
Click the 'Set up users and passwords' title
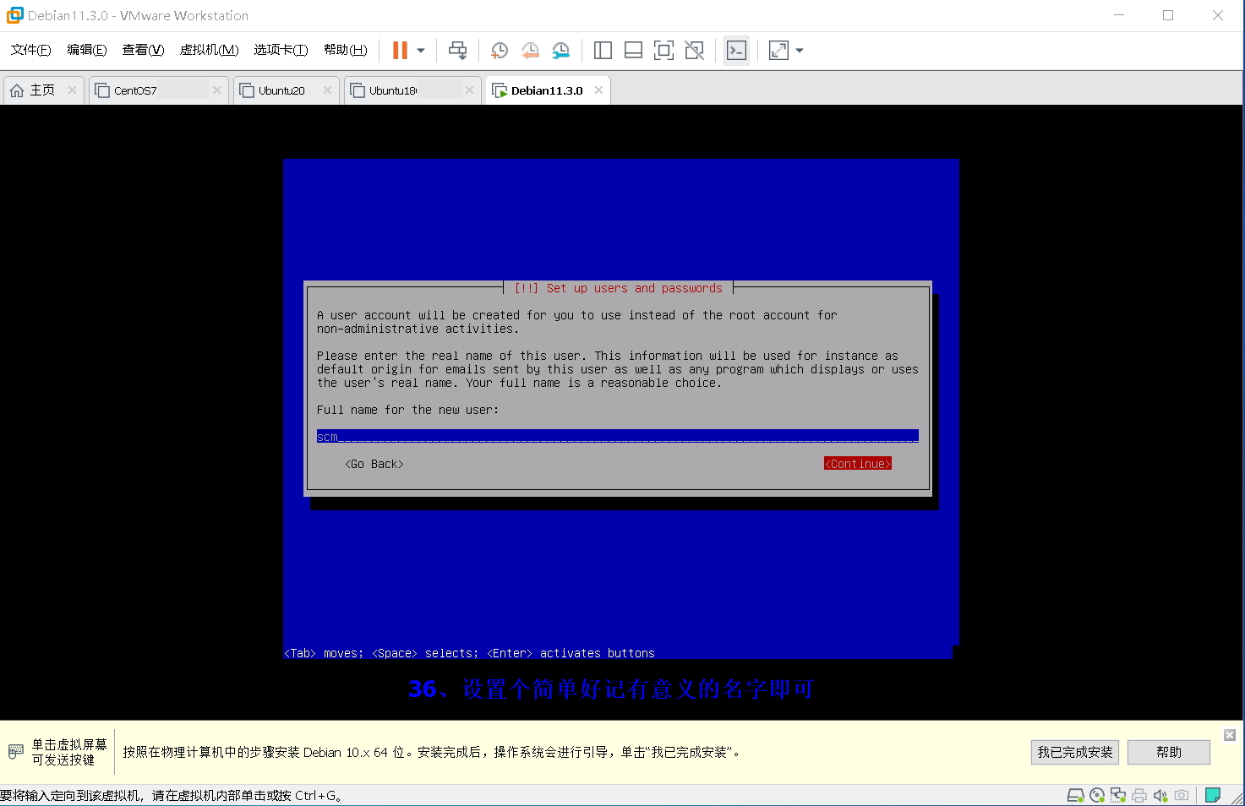[634, 288]
